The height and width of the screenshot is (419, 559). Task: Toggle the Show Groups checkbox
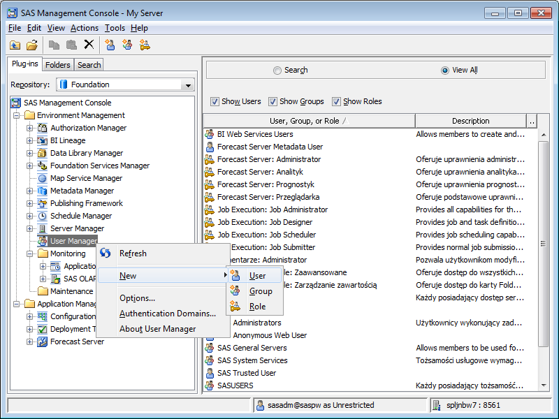tap(273, 101)
